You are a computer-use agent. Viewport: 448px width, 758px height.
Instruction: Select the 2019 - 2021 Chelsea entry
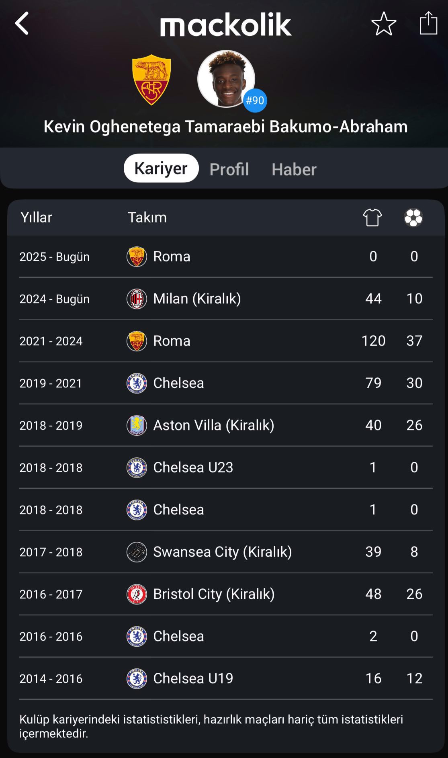click(226, 383)
